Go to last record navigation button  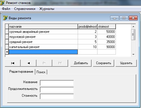click(60, 63)
